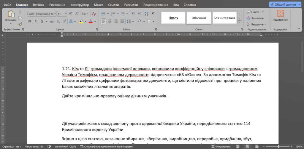Click the Заменить replace button
This screenshot has height=149, width=304.
pos(255,18)
